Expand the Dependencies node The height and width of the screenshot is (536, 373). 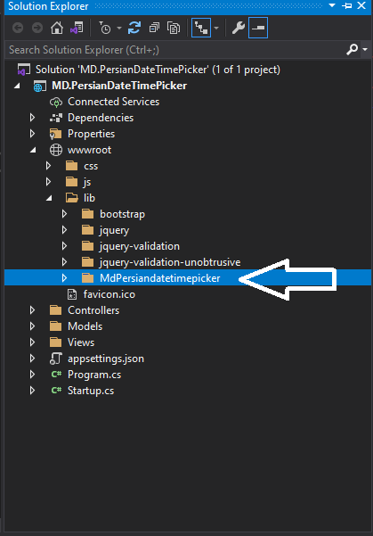click(x=32, y=118)
